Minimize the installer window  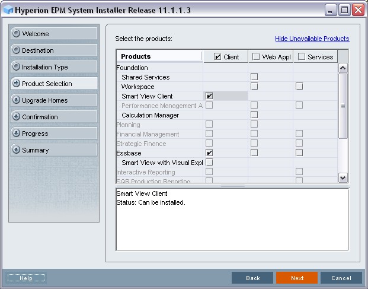click(x=331, y=10)
